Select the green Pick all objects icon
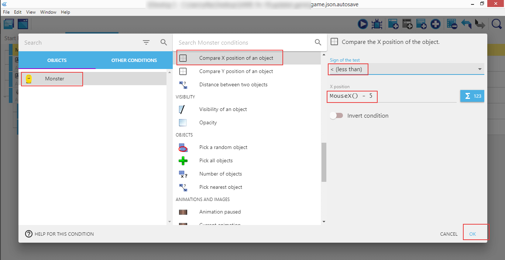 pyautogui.click(x=183, y=161)
